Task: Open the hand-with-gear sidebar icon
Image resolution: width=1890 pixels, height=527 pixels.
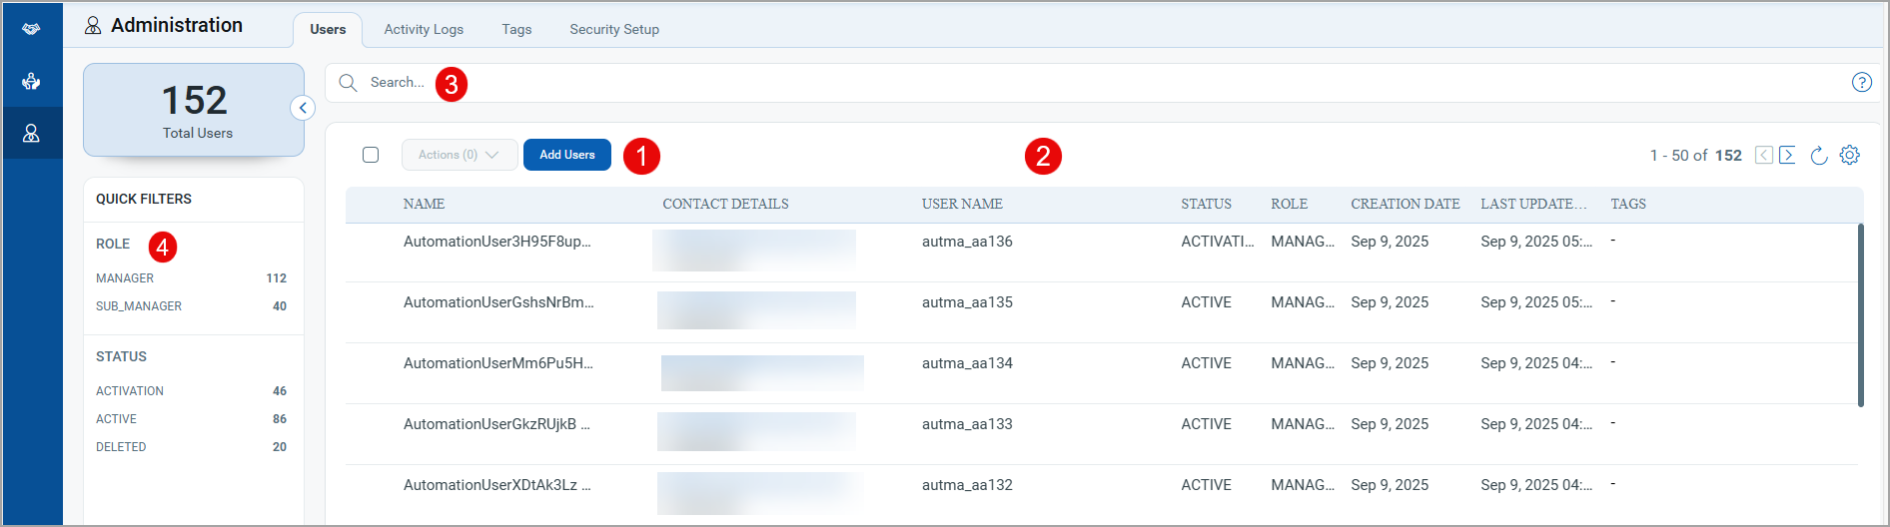Action: (31, 81)
